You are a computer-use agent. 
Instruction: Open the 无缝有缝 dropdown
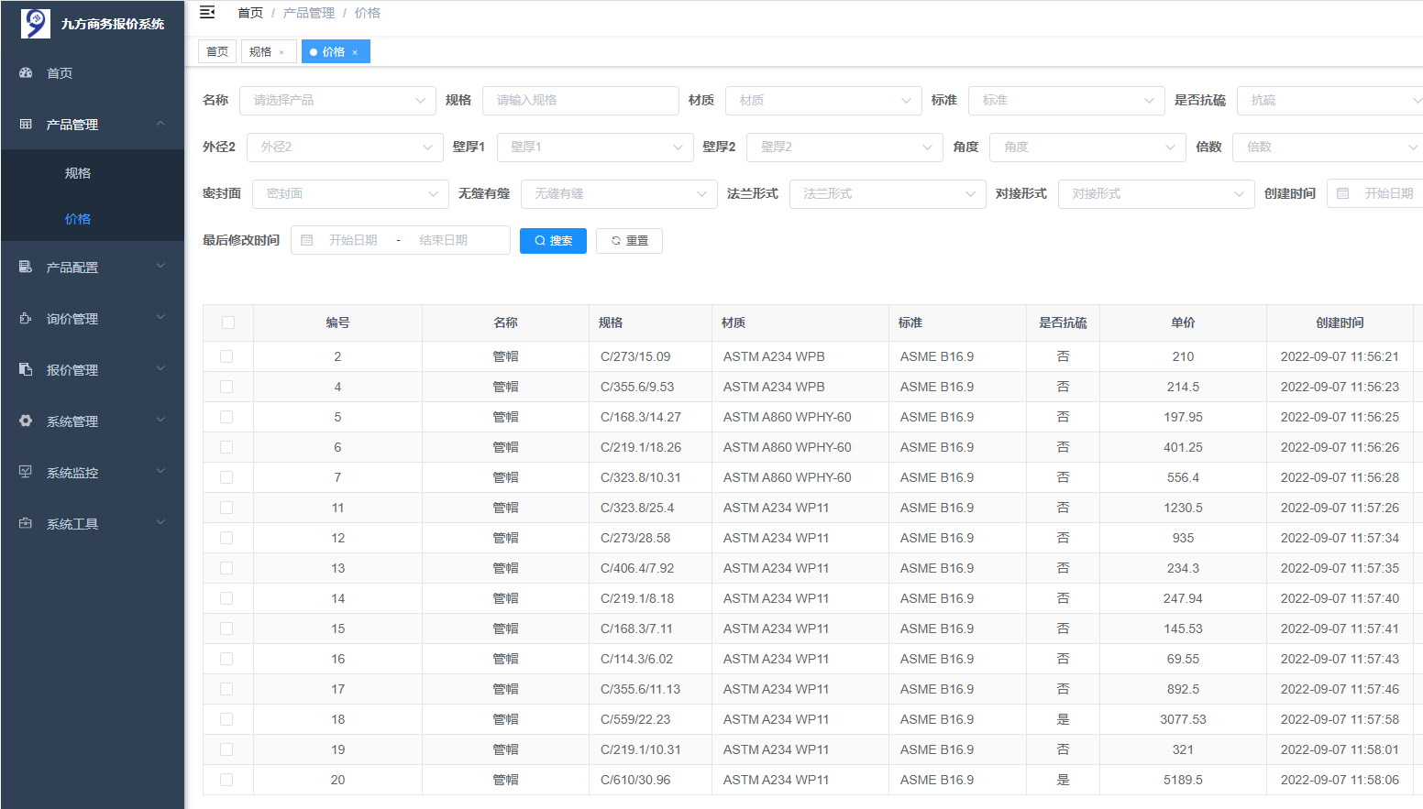(619, 193)
